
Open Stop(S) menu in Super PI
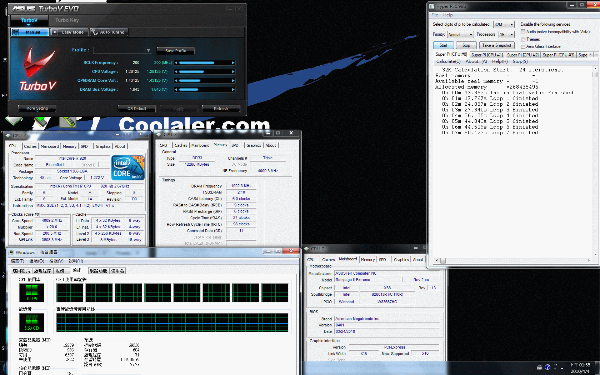[x=520, y=61]
